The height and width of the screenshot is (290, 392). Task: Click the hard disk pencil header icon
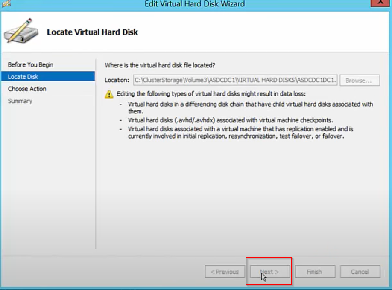[x=21, y=31]
